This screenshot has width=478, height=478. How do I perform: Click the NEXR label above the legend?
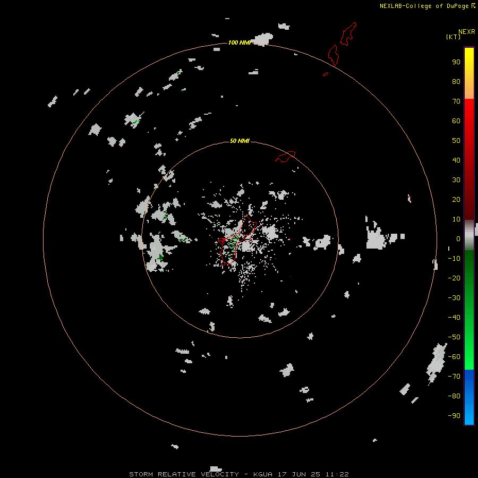point(467,32)
